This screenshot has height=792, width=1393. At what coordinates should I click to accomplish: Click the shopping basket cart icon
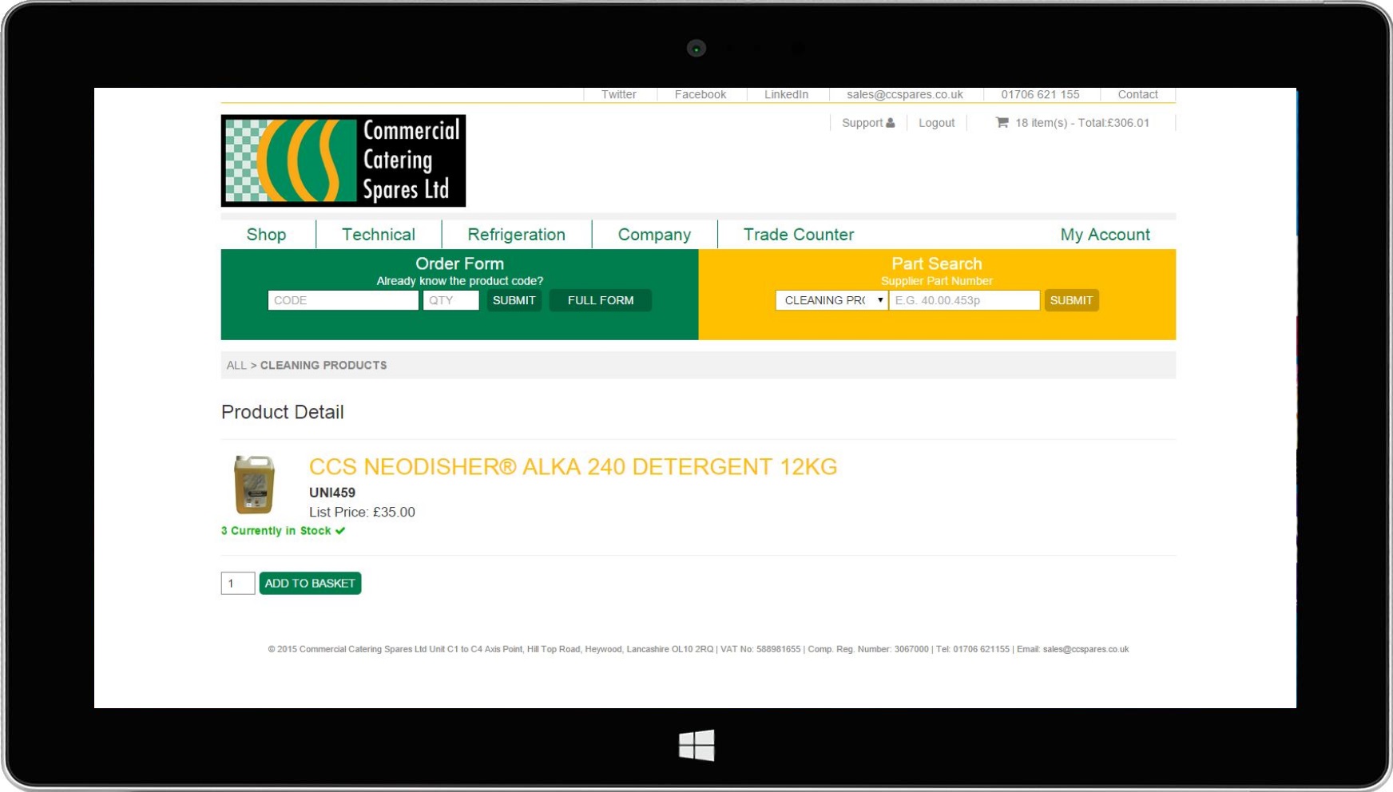1002,122
